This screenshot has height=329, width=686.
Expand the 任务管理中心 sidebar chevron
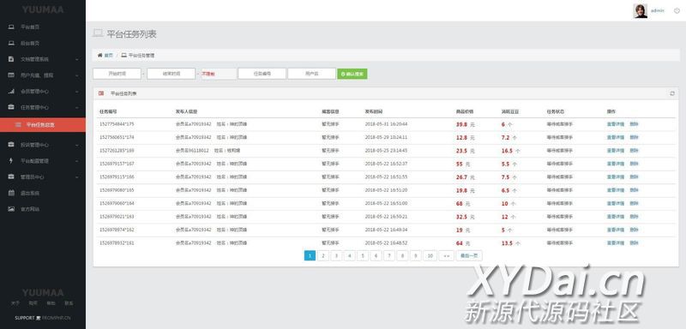click(77, 107)
